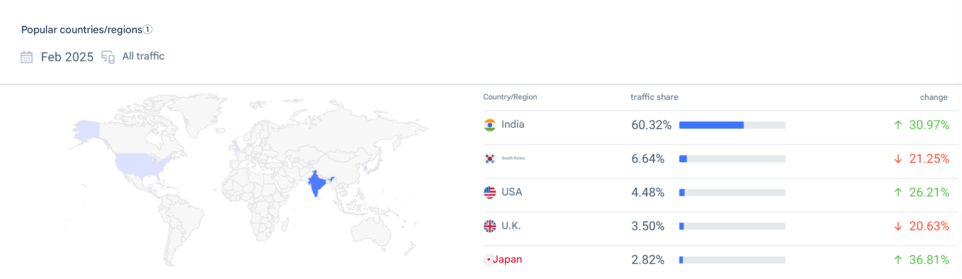Image resolution: width=962 pixels, height=279 pixels.
Task: Click the green up arrow for India change
Action: (x=898, y=125)
